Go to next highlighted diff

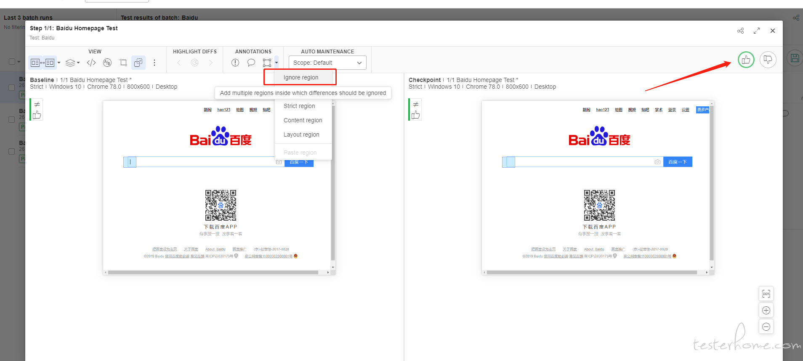(x=211, y=63)
